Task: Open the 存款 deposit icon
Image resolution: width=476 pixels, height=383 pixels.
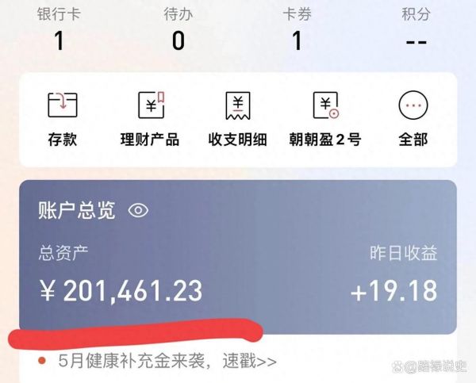Action: point(63,105)
